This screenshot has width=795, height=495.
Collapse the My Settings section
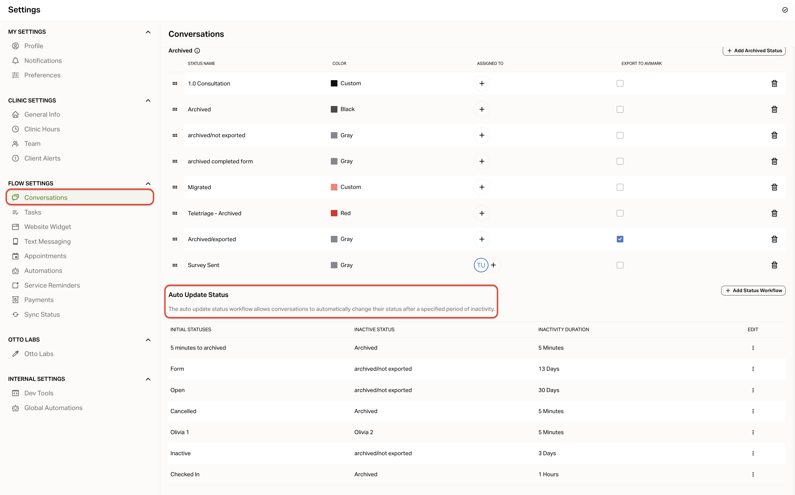(148, 32)
